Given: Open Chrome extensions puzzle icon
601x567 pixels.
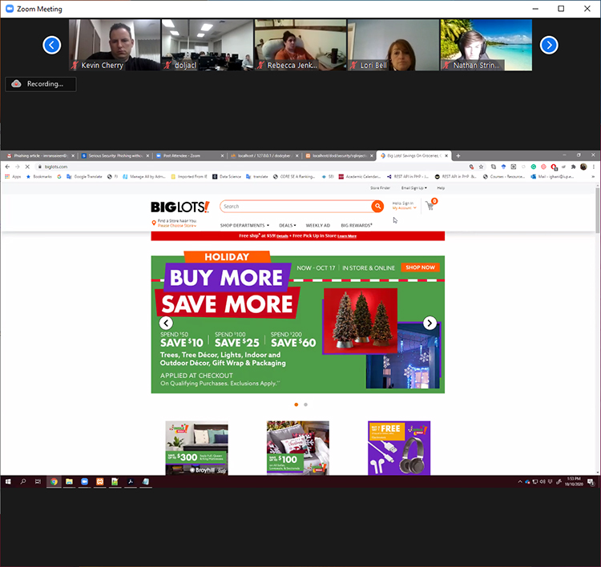Looking at the screenshot, I should [574, 167].
